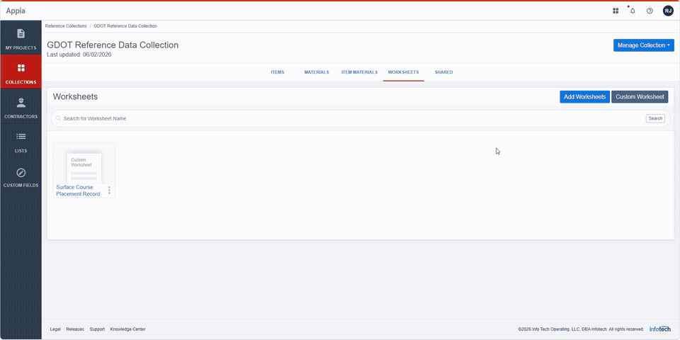
Task: Open the Item Materials tab
Action: tap(360, 72)
